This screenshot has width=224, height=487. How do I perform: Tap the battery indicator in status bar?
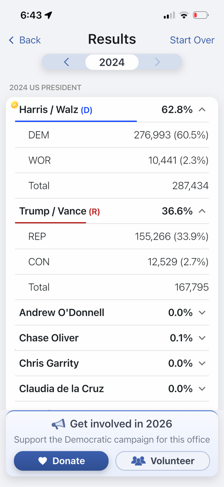[201, 15]
